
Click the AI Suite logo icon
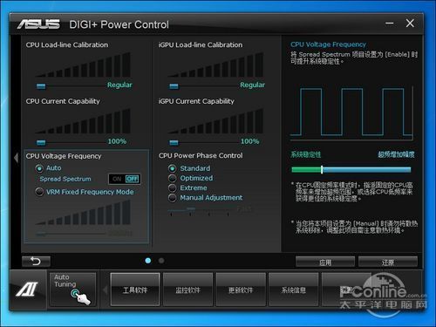27,290
